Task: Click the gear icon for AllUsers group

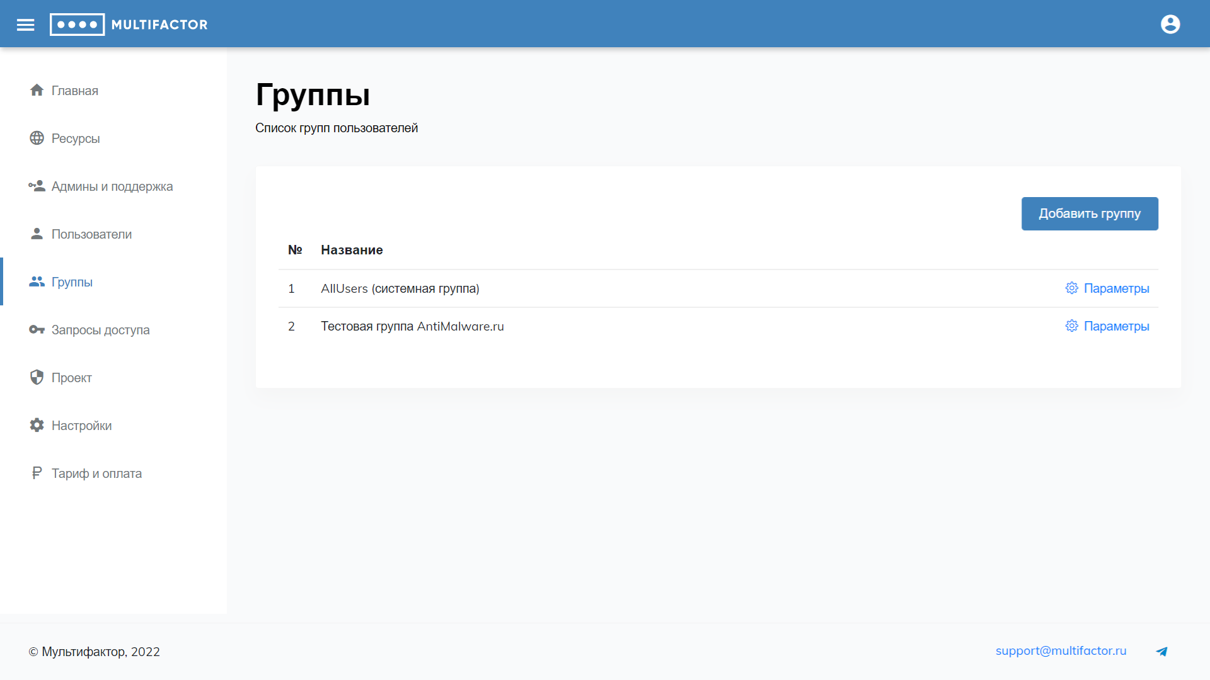Action: click(1071, 288)
